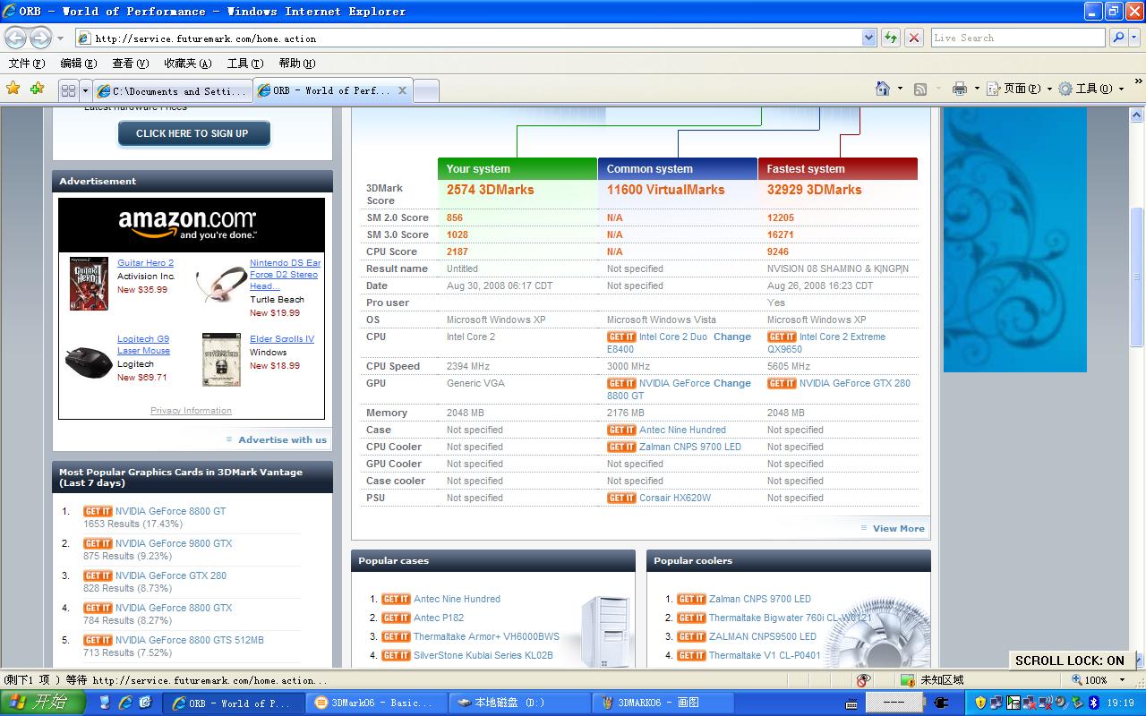Open the Quick Tabs grid icon
The height and width of the screenshot is (716, 1146).
[68, 90]
